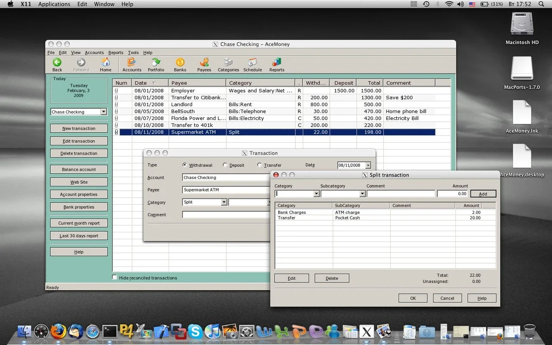Open Terminal from the dock

click(x=110, y=331)
